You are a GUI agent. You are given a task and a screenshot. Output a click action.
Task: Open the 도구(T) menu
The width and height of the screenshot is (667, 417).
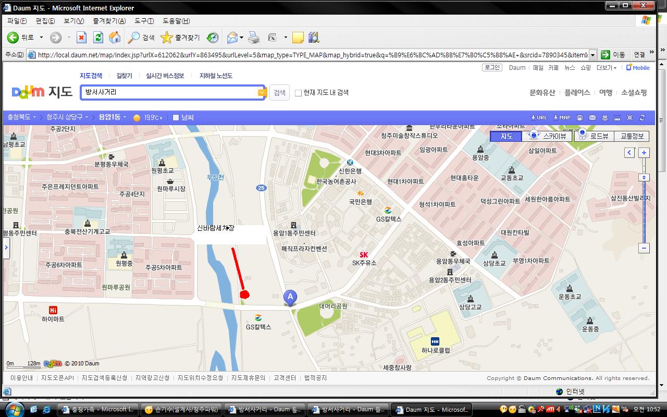144,21
